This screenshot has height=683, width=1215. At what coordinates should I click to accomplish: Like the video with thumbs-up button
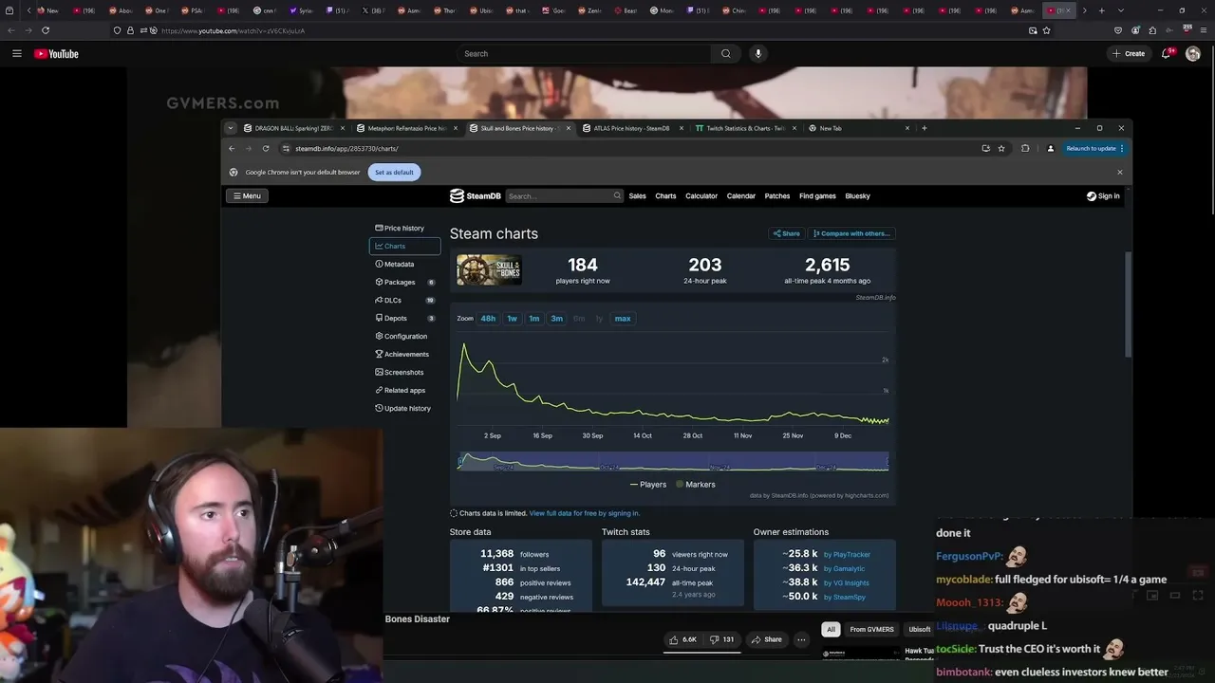tap(682, 639)
